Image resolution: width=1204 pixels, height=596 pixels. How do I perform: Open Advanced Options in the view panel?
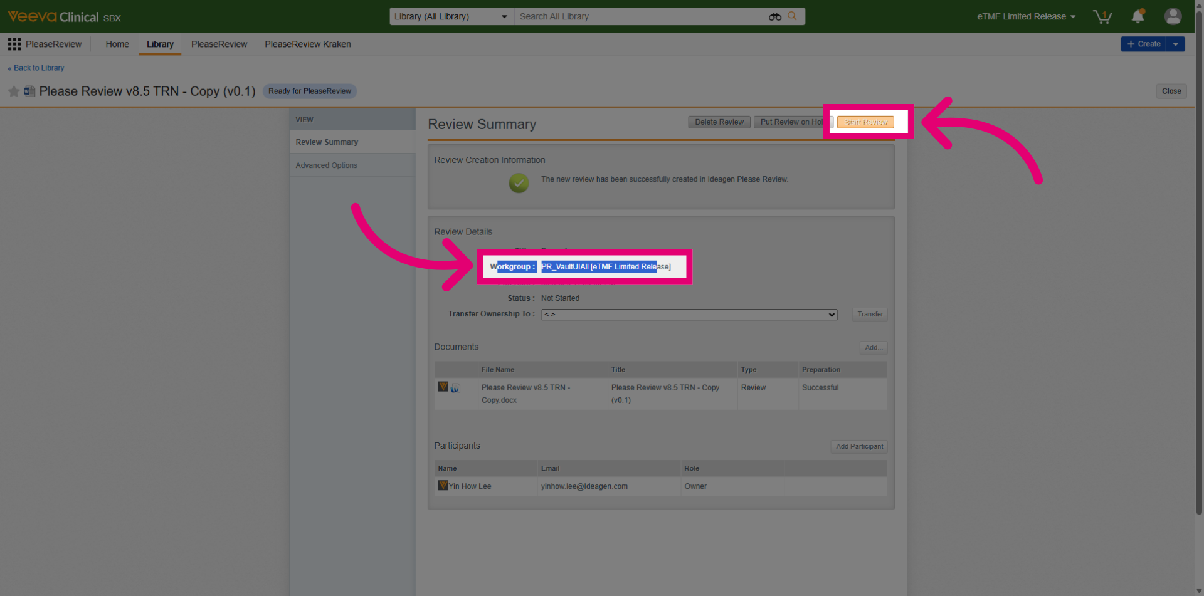tap(352, 165)
